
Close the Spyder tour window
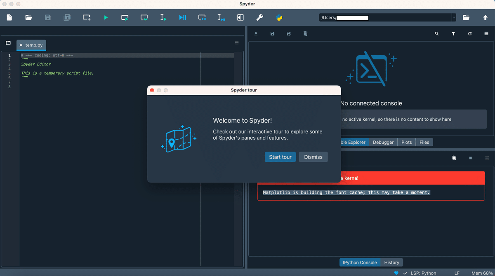[x=152, y=90]
